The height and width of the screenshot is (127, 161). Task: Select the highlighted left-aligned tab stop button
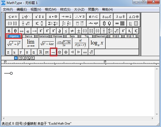[x=16, y=58]
